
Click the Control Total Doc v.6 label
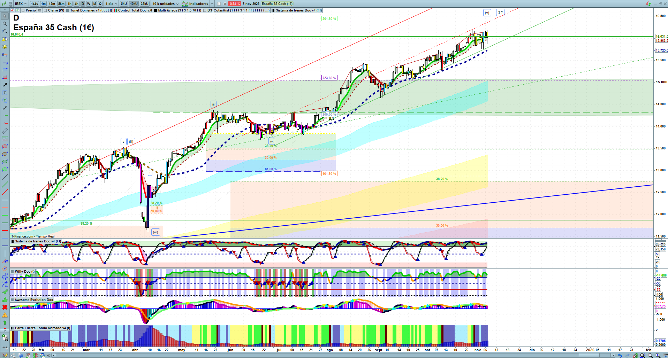tap(135, 10)
